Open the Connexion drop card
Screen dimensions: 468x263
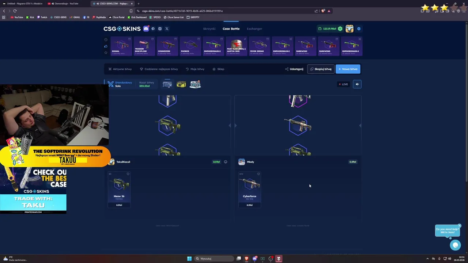point(167,46)
